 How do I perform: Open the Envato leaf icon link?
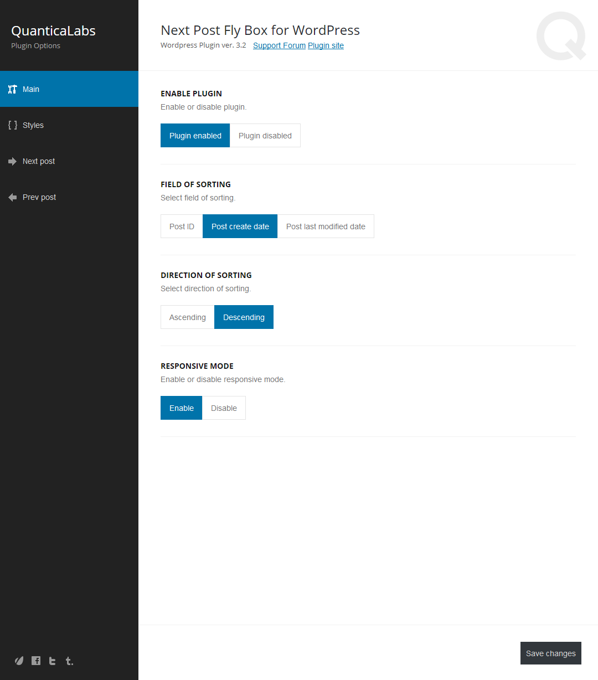pos(19,661)
